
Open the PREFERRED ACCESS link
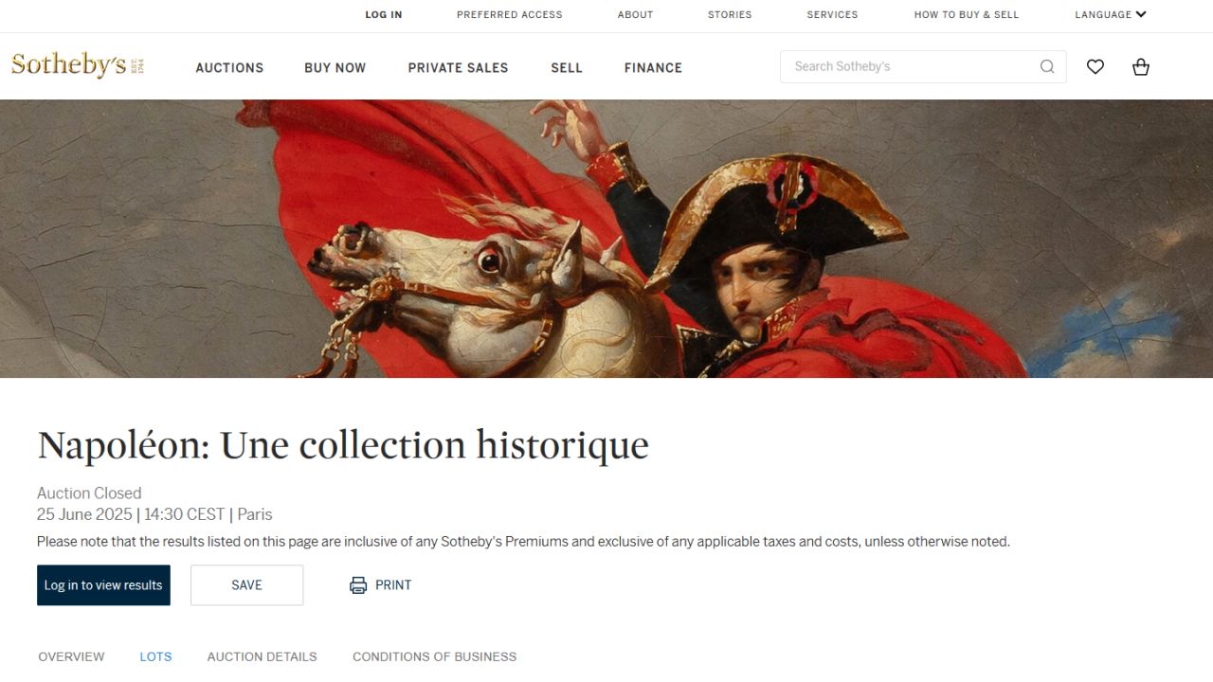coord(510,14)
